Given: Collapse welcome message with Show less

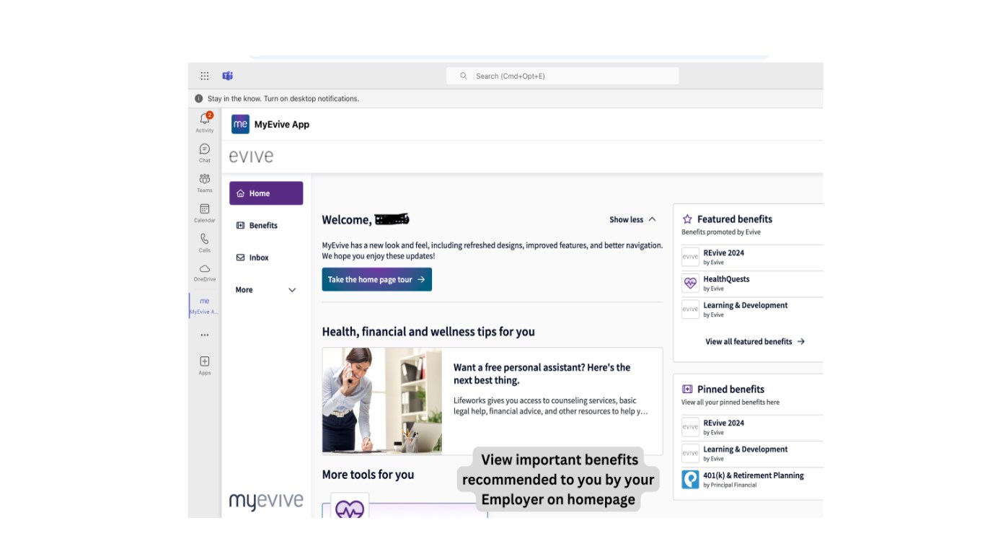Looking at the screenshot, I should tap(633, 219).
